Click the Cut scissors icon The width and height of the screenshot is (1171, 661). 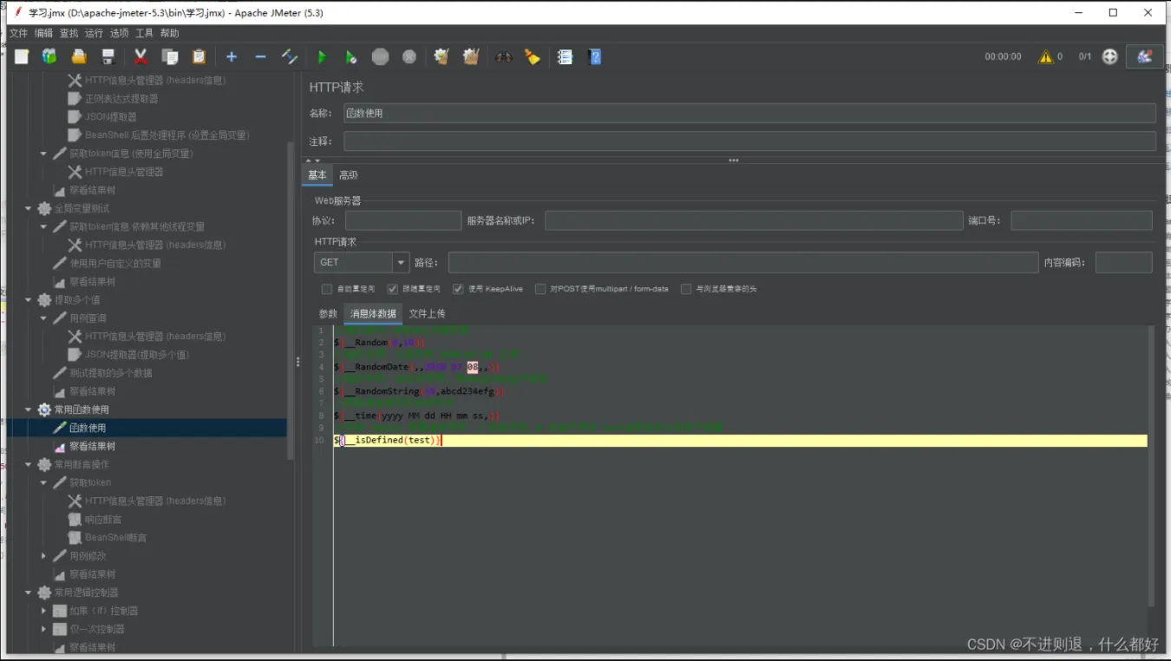point(141,56)
